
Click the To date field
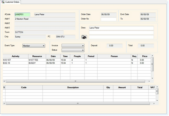pyautogui.click(x=148, y=19)
